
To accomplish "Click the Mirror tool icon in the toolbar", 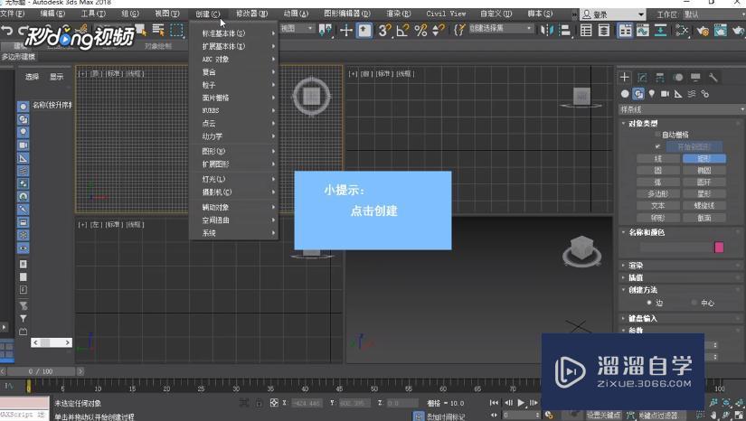I will tap(547, 30).
